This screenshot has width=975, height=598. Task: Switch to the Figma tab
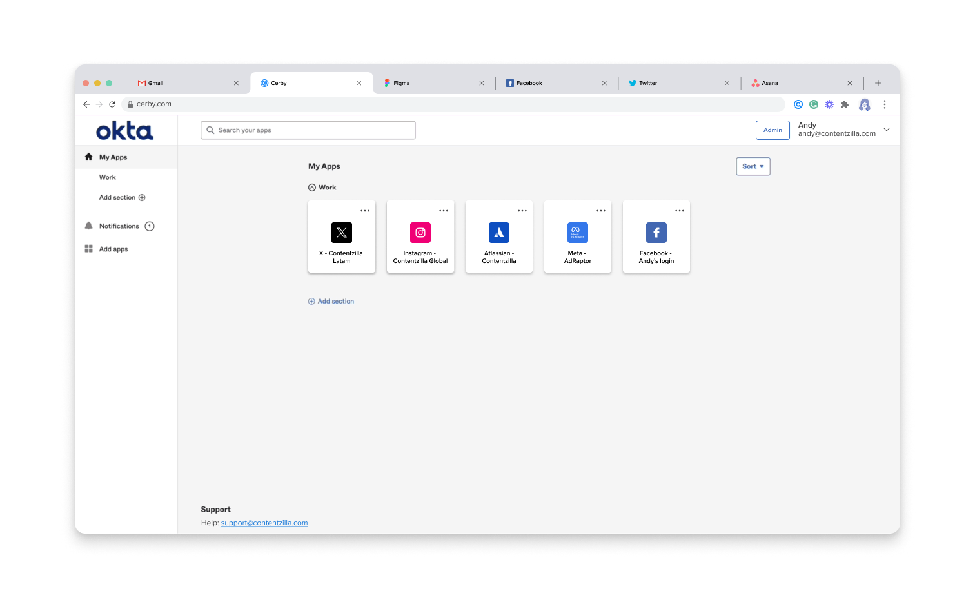pos(434,83)
